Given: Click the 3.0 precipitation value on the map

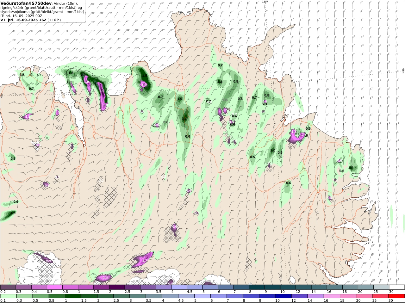Looking at the screenshot, I should pyautogui.click(x=102, y=91).
